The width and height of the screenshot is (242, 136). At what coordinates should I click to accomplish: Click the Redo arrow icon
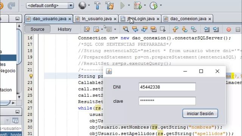(11, 6)
